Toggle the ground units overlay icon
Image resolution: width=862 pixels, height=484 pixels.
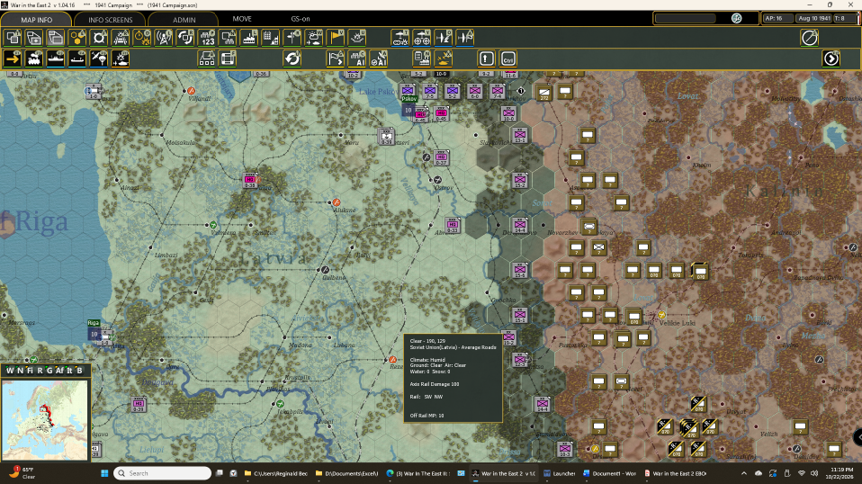pos(121,38)
